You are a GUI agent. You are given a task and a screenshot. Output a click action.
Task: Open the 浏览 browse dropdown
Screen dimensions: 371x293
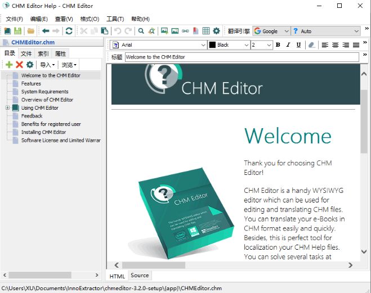point(69,65)
